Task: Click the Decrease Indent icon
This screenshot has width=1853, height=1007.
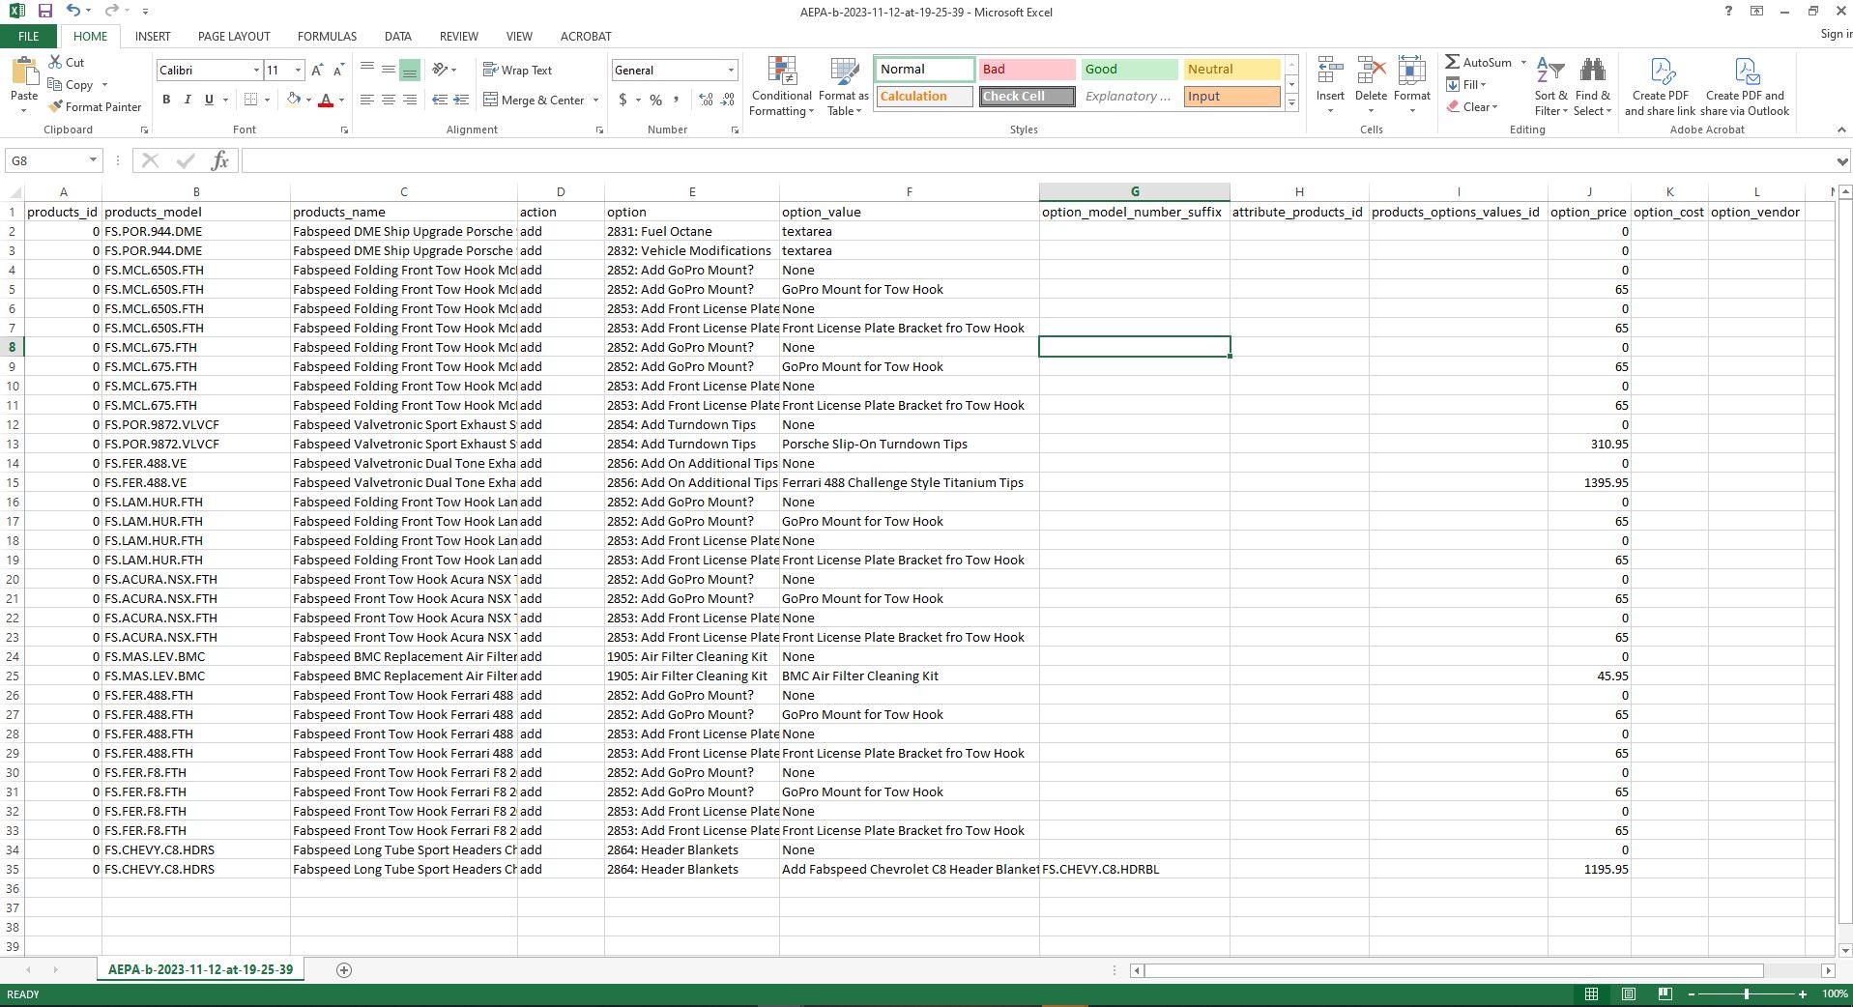Action: coord(440,100)
